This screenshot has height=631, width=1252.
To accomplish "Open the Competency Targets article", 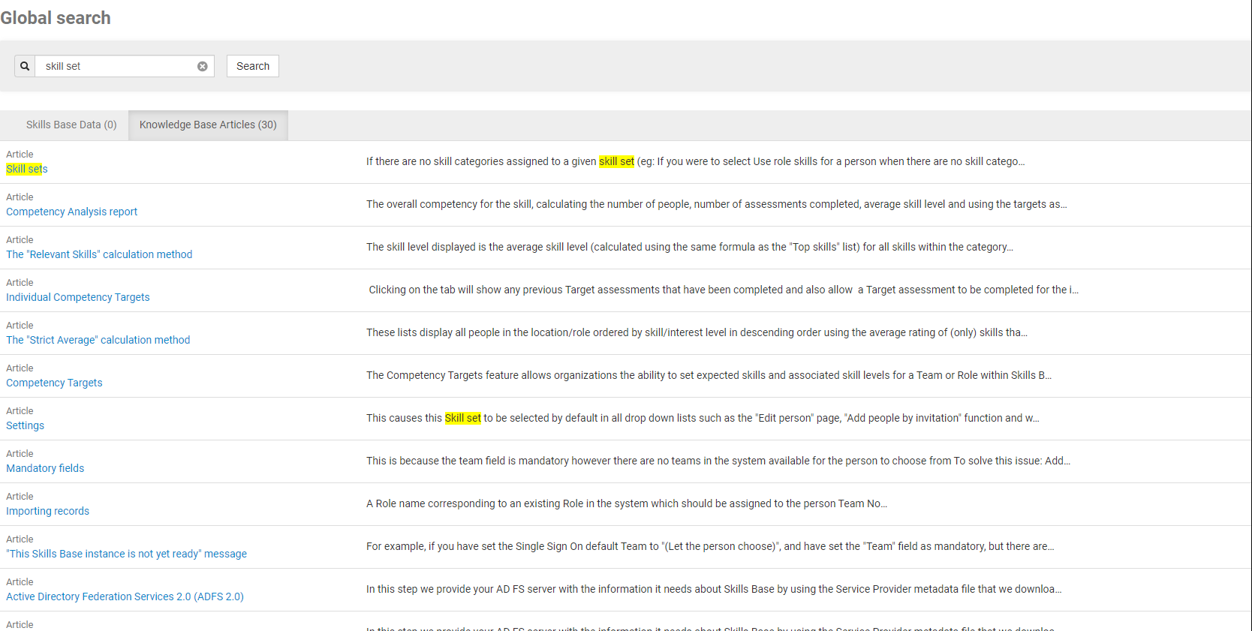I will [54, 383].
